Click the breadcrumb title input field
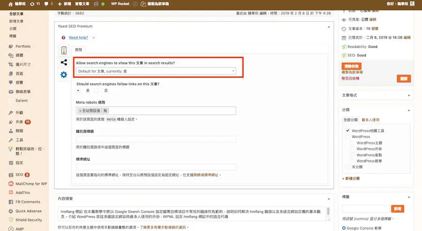422x231 pixels. point(156,139)
